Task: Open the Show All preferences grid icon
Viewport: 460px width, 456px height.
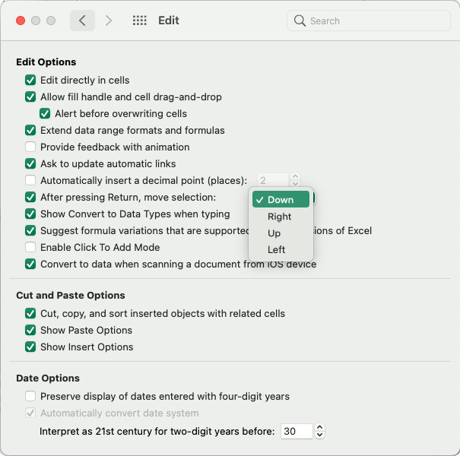Action: (x=139, y=21)
